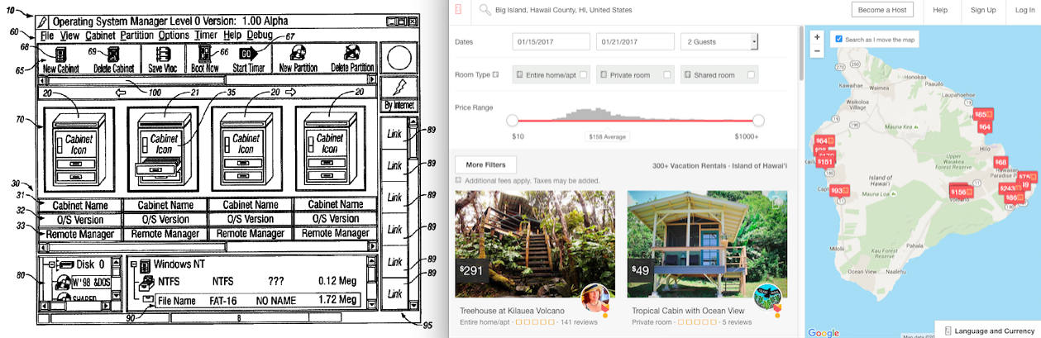
Task: Enable the Entire home/apt checkbox
Action: click(584, 75)
